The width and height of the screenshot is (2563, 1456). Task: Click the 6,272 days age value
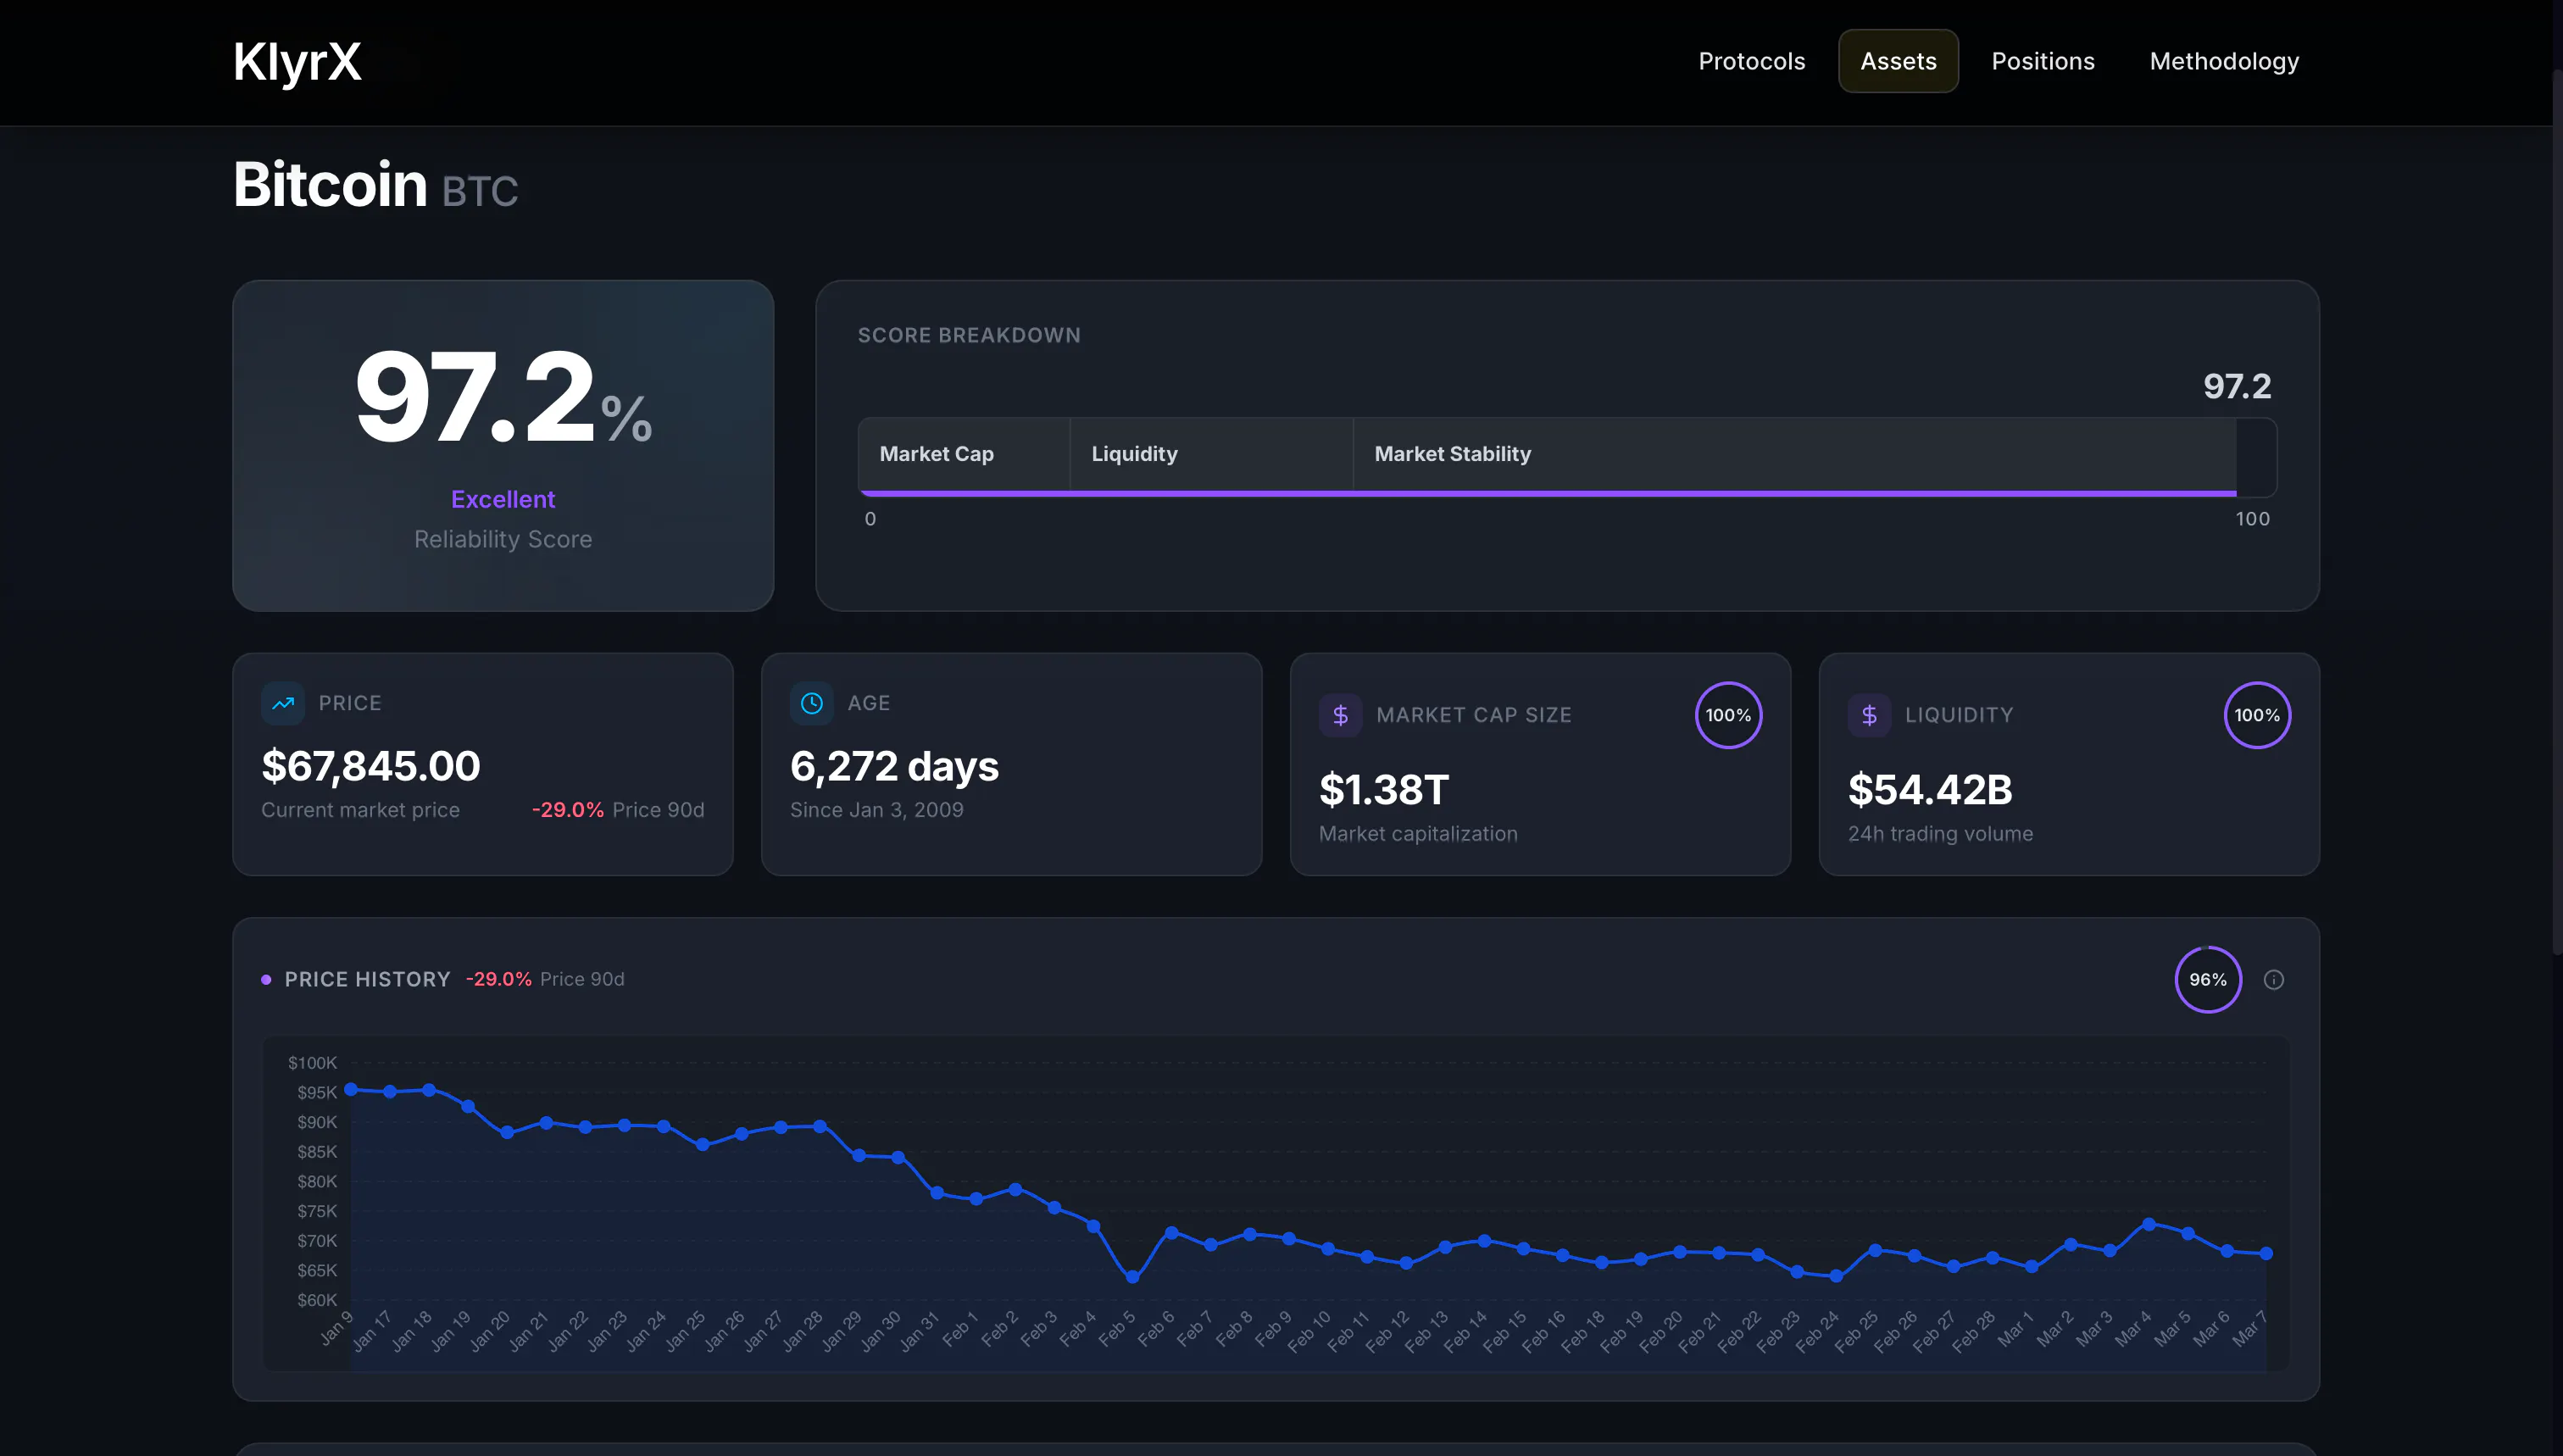pyautogui.click(x=894, y=766)
